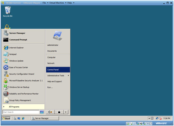Image resolution: width=174 pixels, height=126 pixels.
Task: Click the administrator user picture
Action: pyautogui.click(x=57, y=36)
